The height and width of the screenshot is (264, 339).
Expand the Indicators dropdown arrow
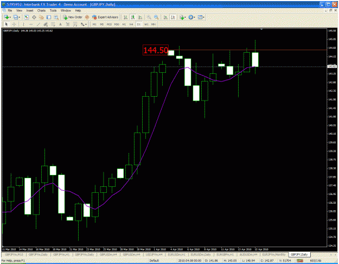tap(186, 17)
